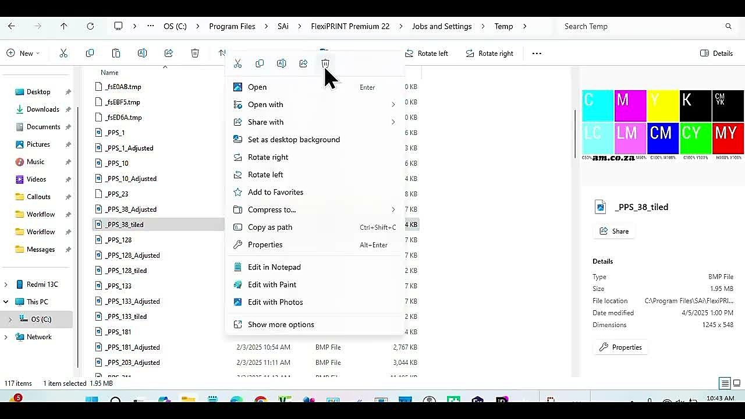Click the Copy icon in the Explorer toolbar
This screenshot has height=419, width=745.
pos(90,53)
